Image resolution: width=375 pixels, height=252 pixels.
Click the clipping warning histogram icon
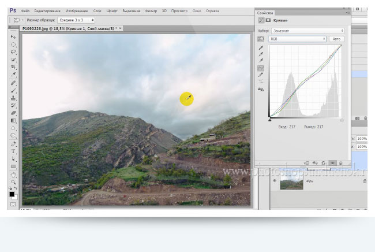pos(261,90)
